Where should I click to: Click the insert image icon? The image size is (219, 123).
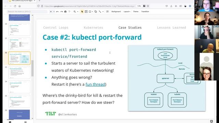(90, 12)
